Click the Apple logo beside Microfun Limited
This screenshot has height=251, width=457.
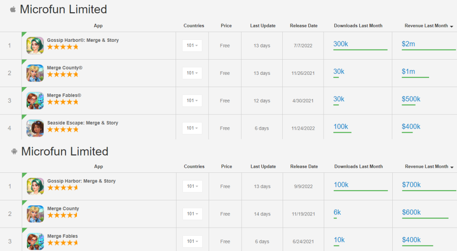(13, 9)
